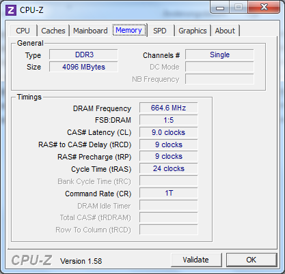Close the CPU-Z window
The width and height of the screenshot is (285, 274).
click(x=264, y=7)
